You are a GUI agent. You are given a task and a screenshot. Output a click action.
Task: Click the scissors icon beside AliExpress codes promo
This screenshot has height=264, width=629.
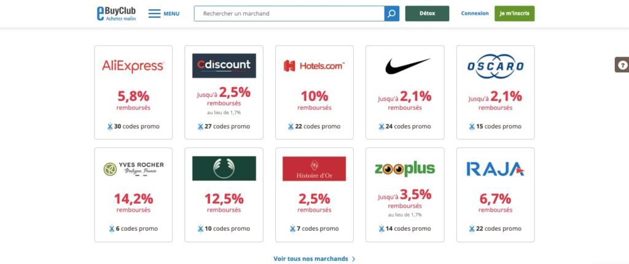pyautogui.click(x=110, y=126)
